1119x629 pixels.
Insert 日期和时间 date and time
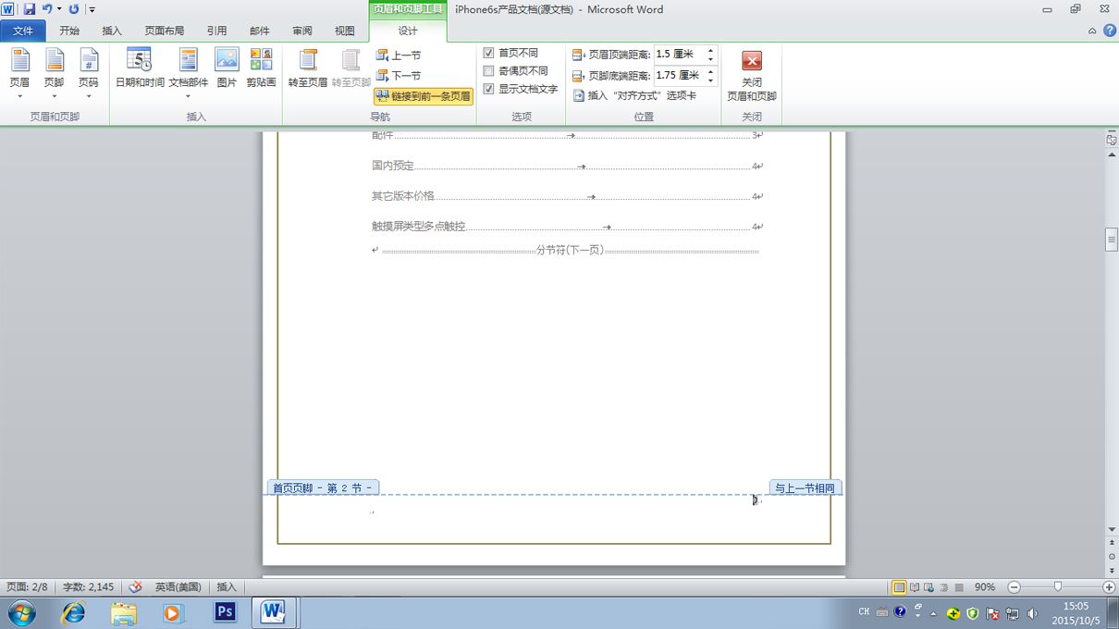(x=140, y=69)
